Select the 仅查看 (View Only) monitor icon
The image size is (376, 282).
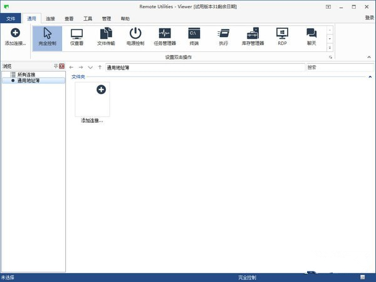point(76,37)
